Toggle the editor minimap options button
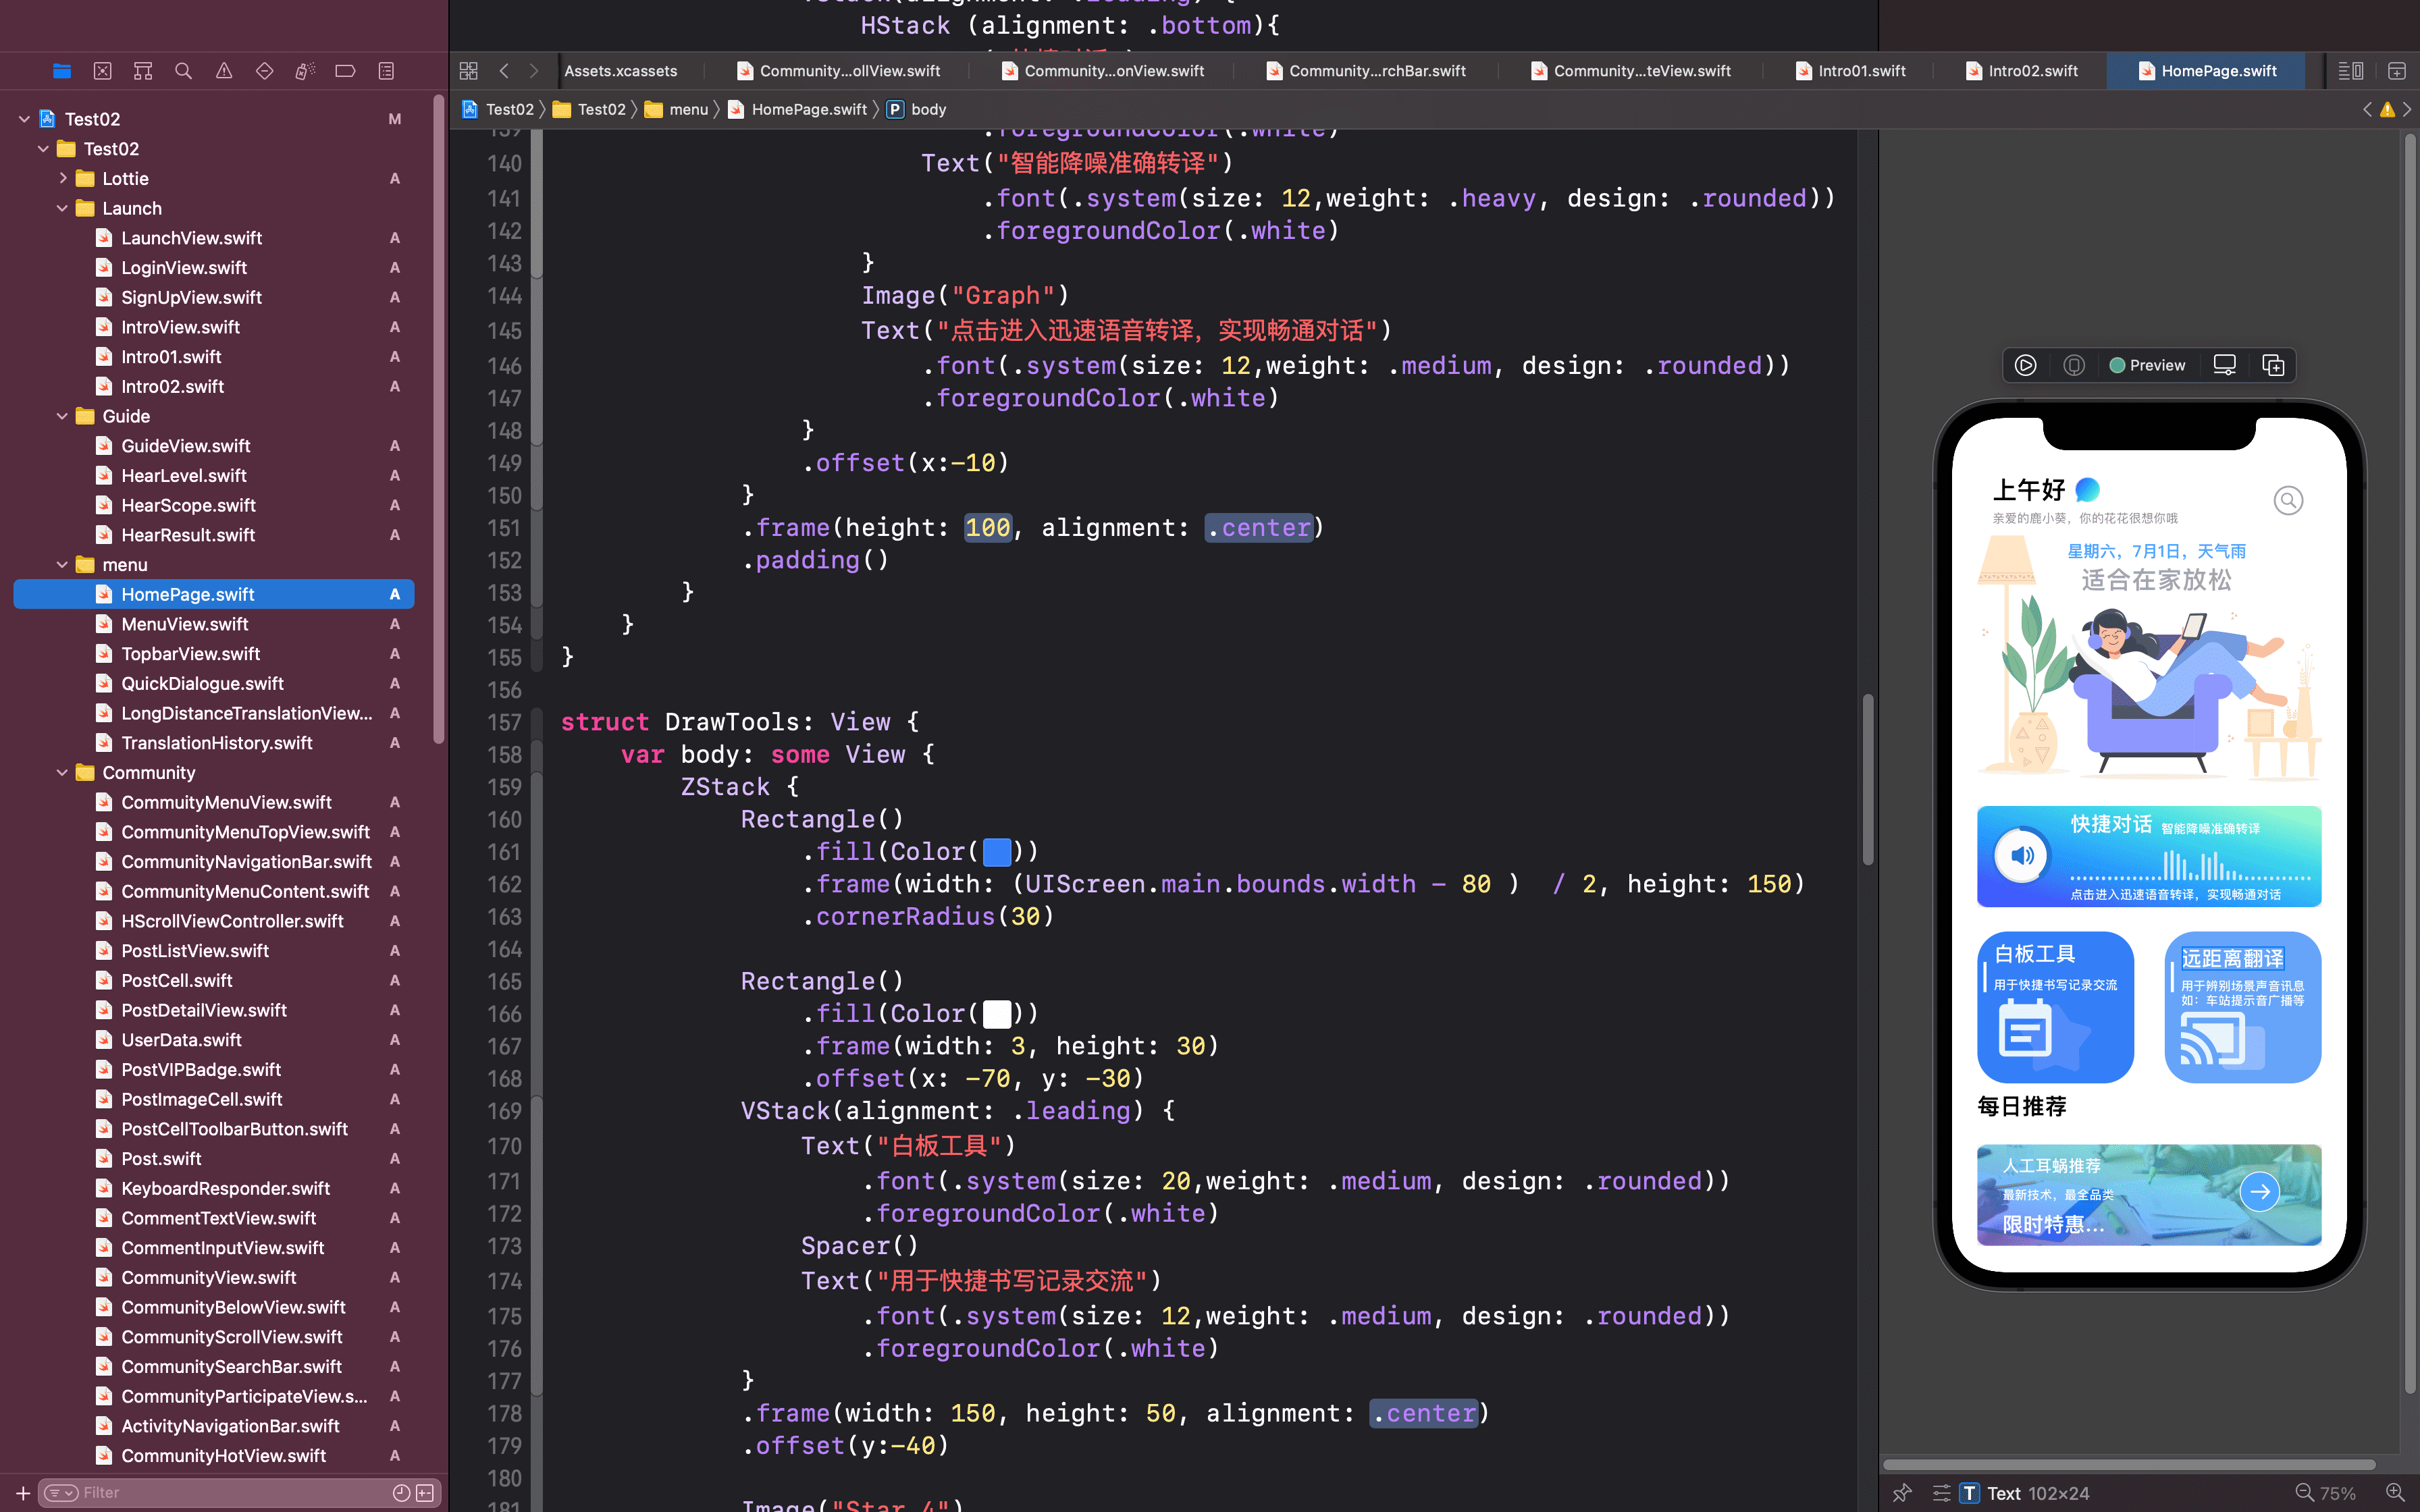Screen dimensions: 2420x1512 click(2350, 71)
